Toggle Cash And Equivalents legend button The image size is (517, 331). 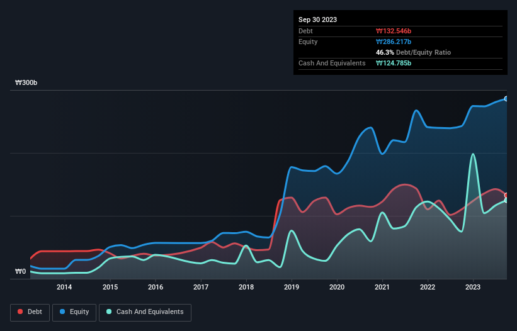(145, 312)
